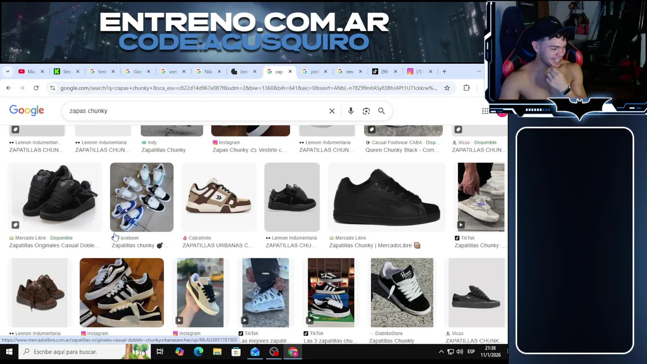The image size is (647, 364).
Task: Submit search with the magnifying glass icon
Action: (382, 111)
